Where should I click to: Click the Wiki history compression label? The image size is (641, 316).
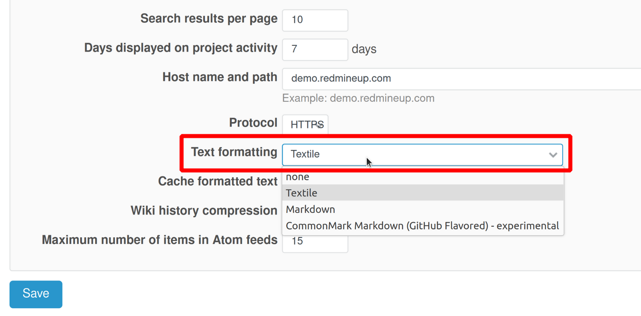pyautogui.click(x=204, y=210)
